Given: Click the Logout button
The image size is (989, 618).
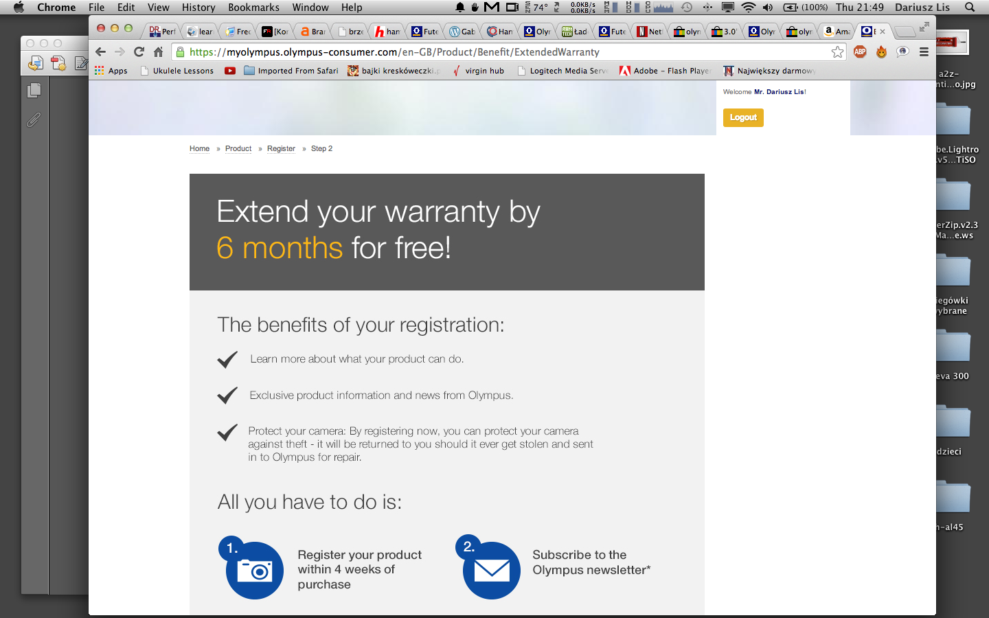Looking at the screenshot, I should click(x=743, y=117).
